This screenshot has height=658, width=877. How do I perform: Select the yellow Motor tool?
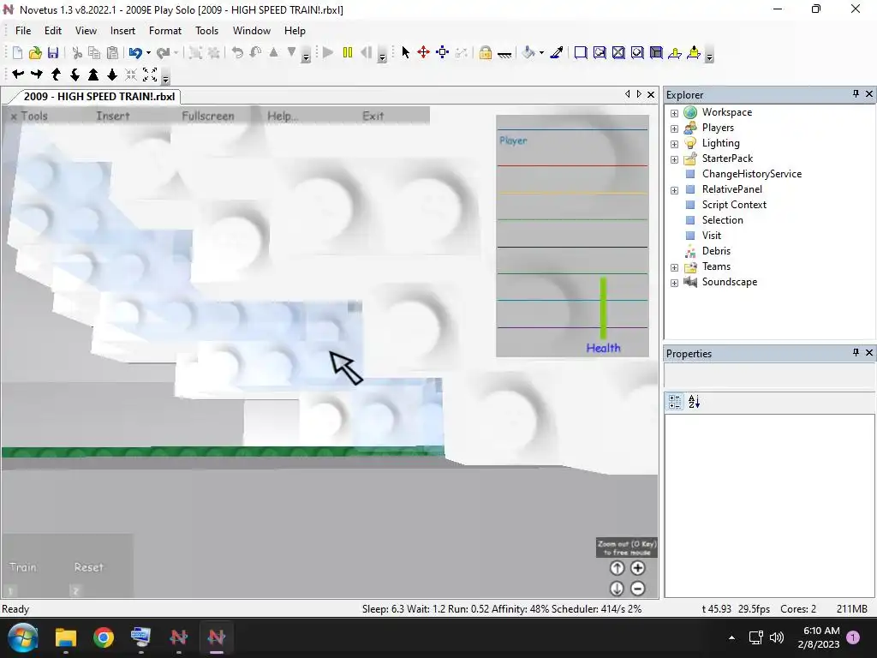tap(694, 52)
